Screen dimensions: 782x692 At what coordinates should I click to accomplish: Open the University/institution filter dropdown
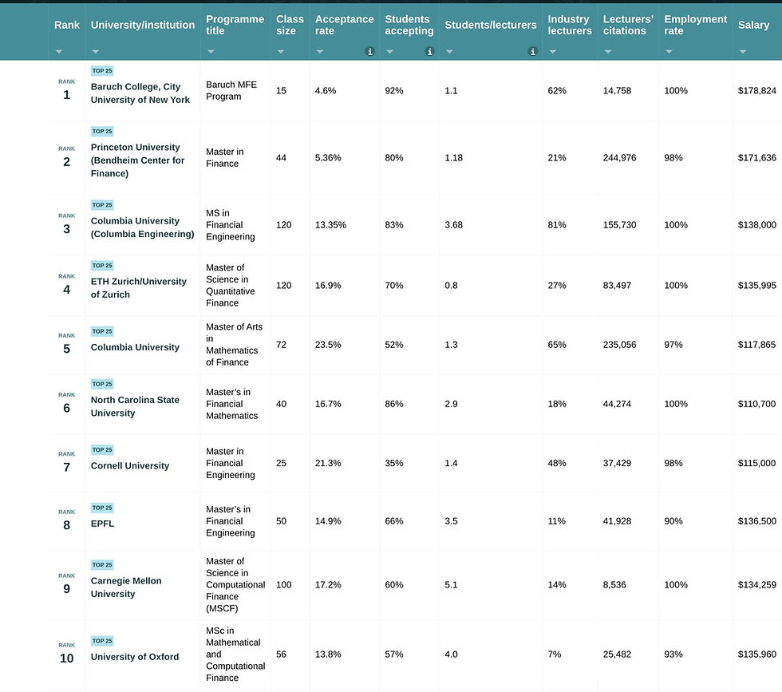95,50
